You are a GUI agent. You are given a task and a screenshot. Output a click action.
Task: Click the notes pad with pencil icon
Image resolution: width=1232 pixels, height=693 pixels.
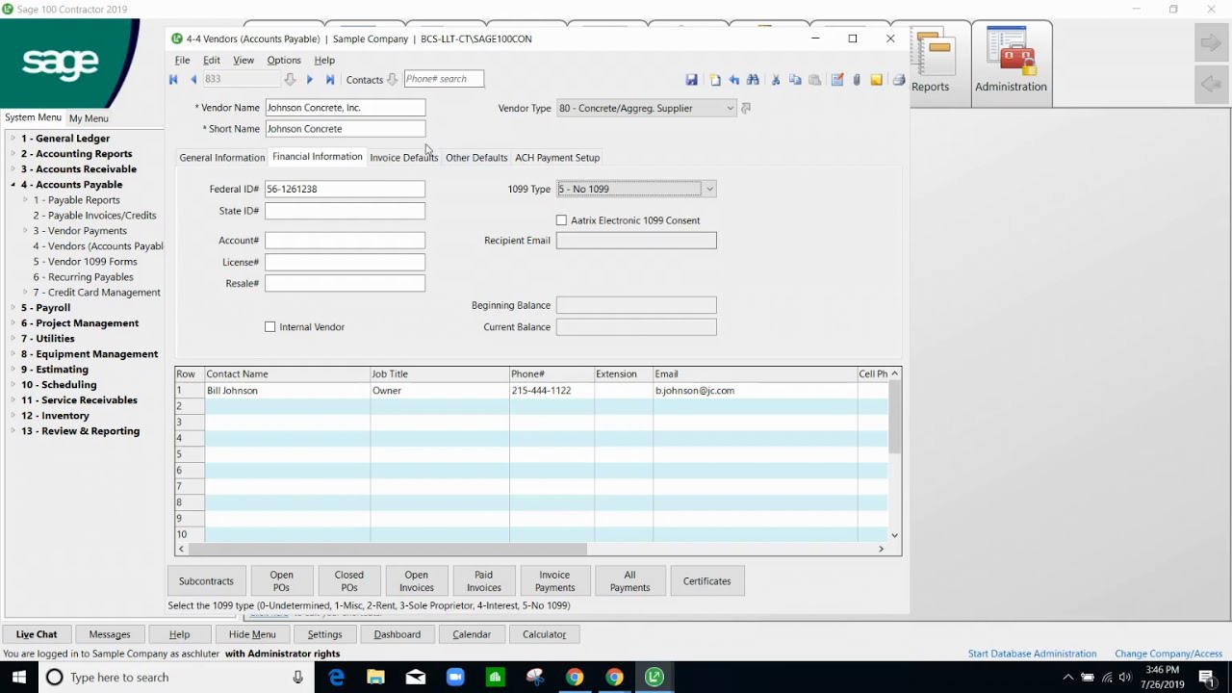coord(837,80)
